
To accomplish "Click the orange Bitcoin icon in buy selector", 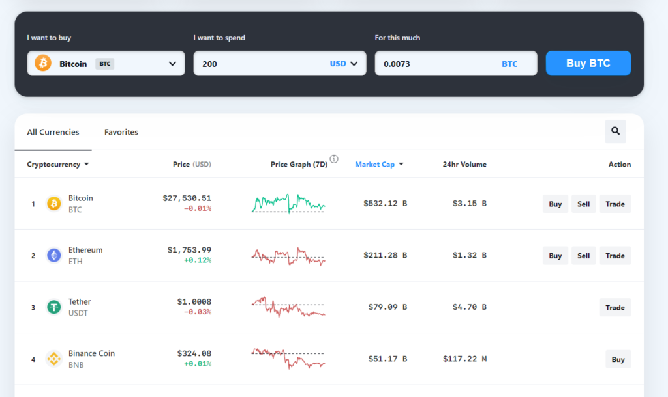I will [43, 63].
